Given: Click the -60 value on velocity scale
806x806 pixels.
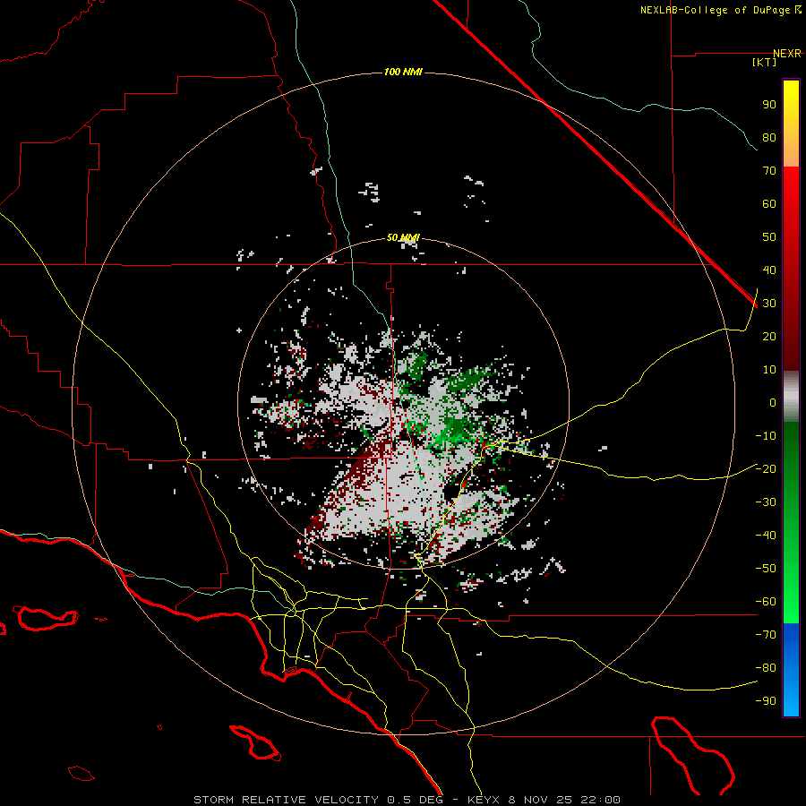Looking at the screenshot, I should click(x=766, y=602).
